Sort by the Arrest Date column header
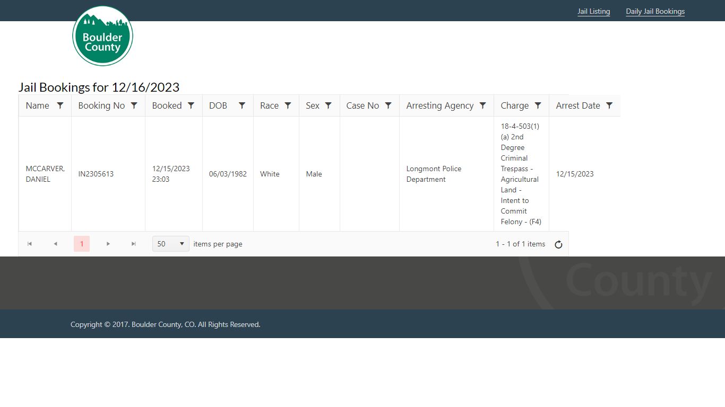Viewport: 725px width, 407px height. (578, 105)
